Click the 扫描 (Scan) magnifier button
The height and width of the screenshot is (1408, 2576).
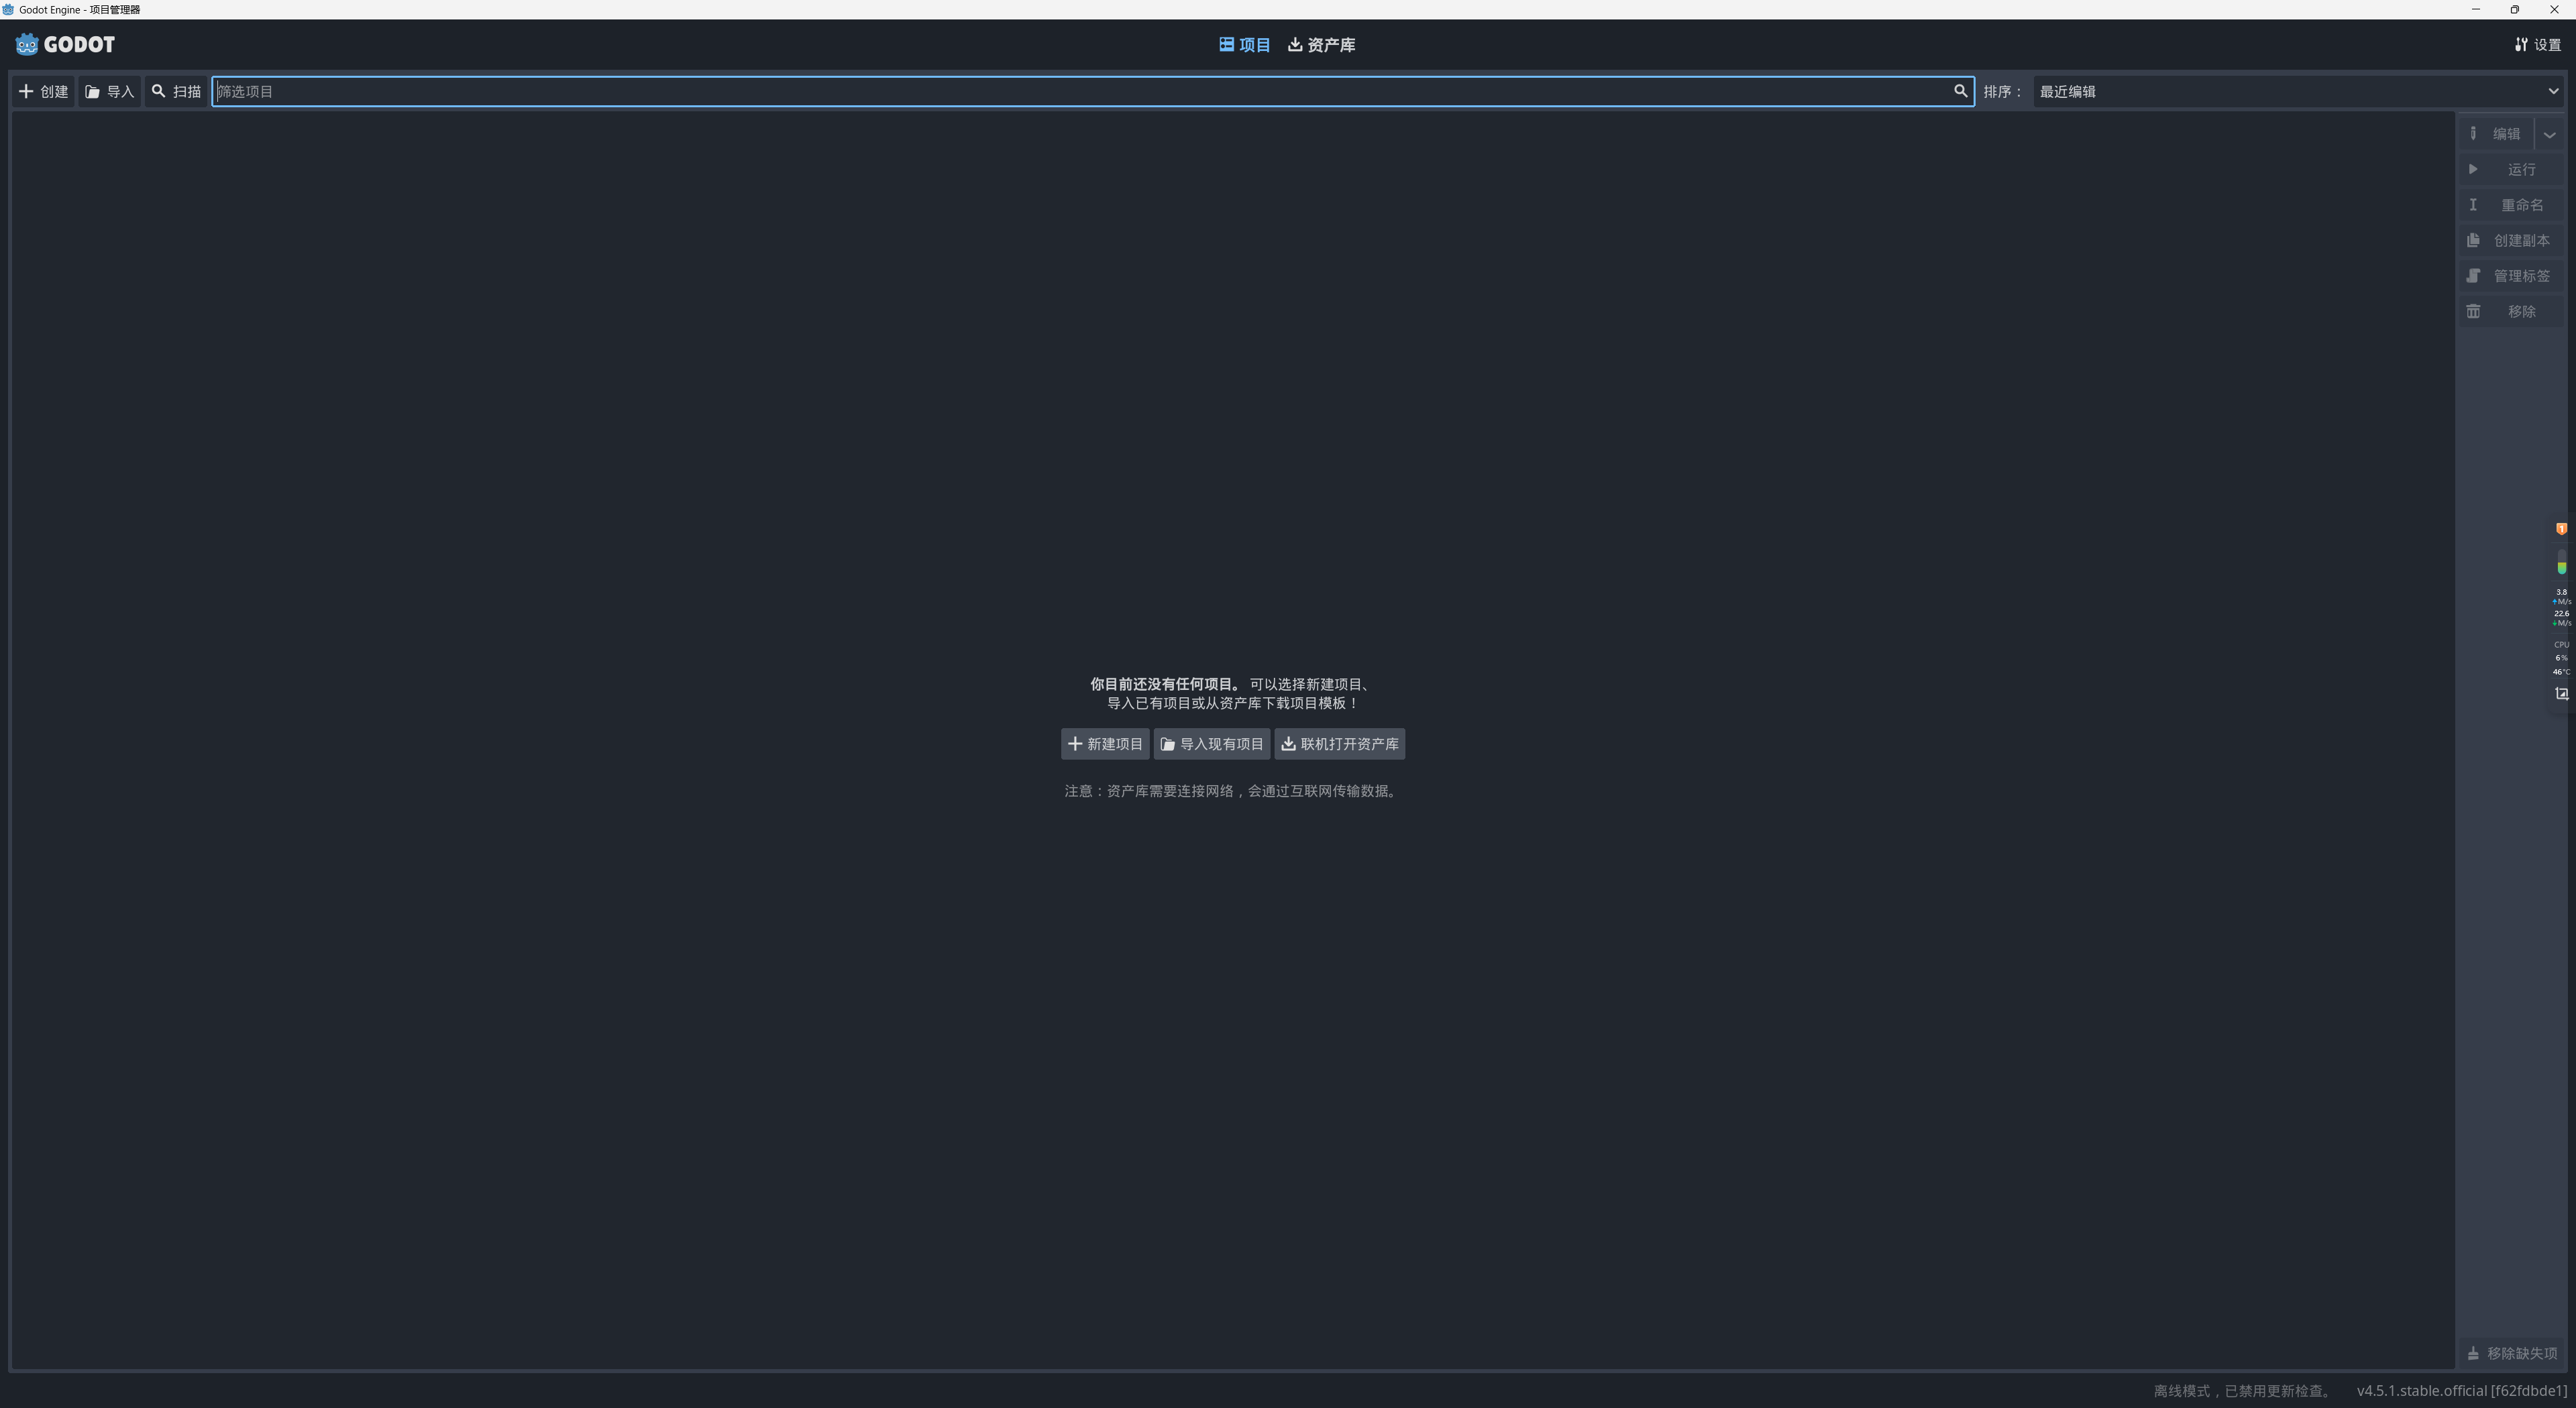pos(176,92)
